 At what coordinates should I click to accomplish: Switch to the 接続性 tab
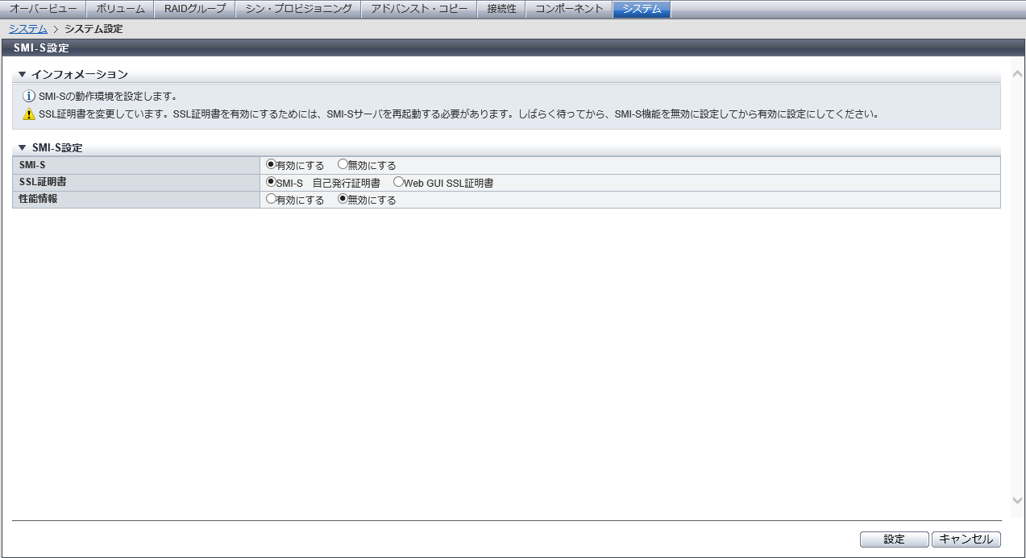coord(501,9)
